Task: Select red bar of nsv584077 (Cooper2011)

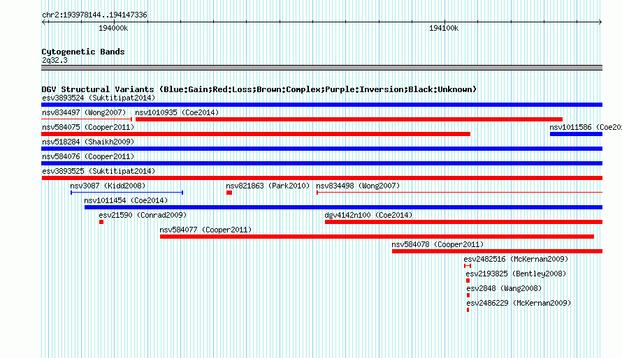Action: click(x=377, y=237)
